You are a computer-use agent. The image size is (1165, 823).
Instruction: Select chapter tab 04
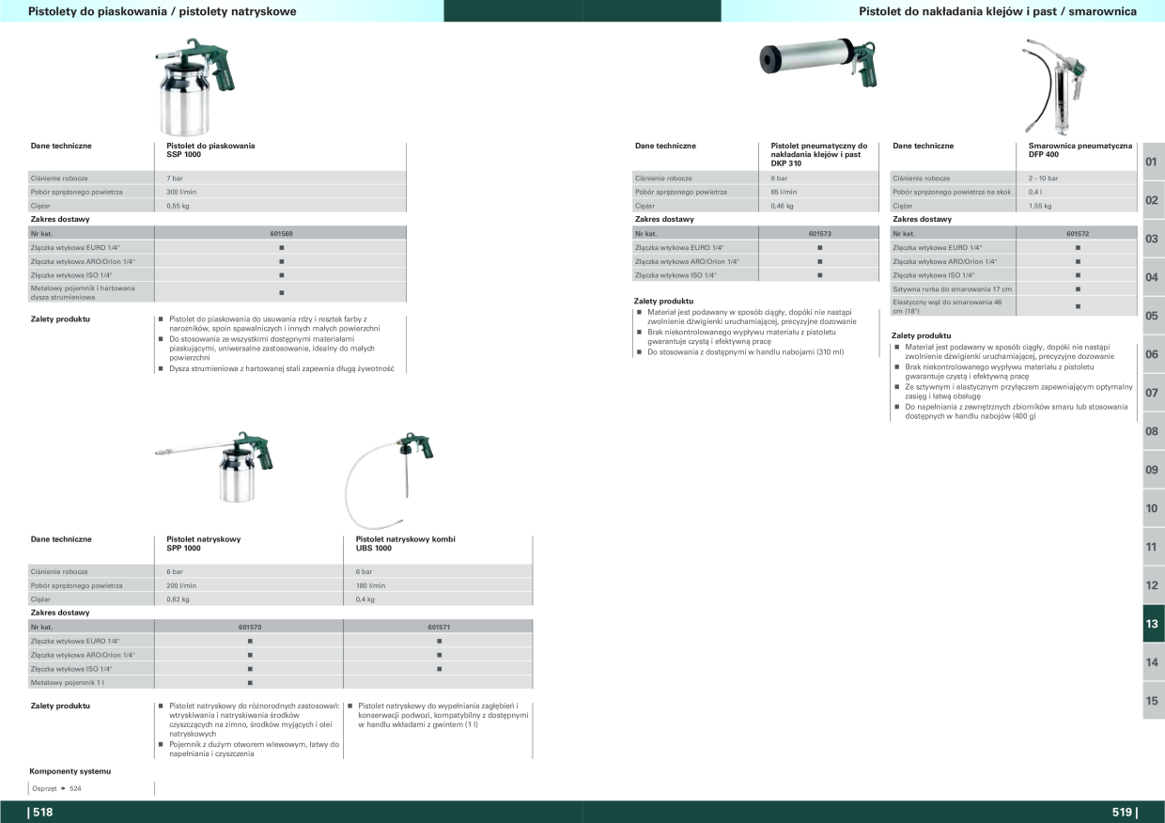coord(1153,277)
